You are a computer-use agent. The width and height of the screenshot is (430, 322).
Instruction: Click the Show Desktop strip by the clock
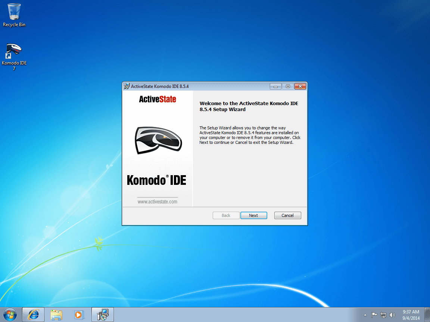(x=427, y=315)
